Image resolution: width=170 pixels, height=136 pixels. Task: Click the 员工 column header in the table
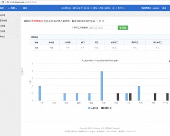tap(97, 42)
